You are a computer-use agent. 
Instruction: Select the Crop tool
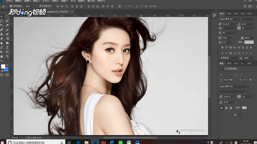[2, 25]
